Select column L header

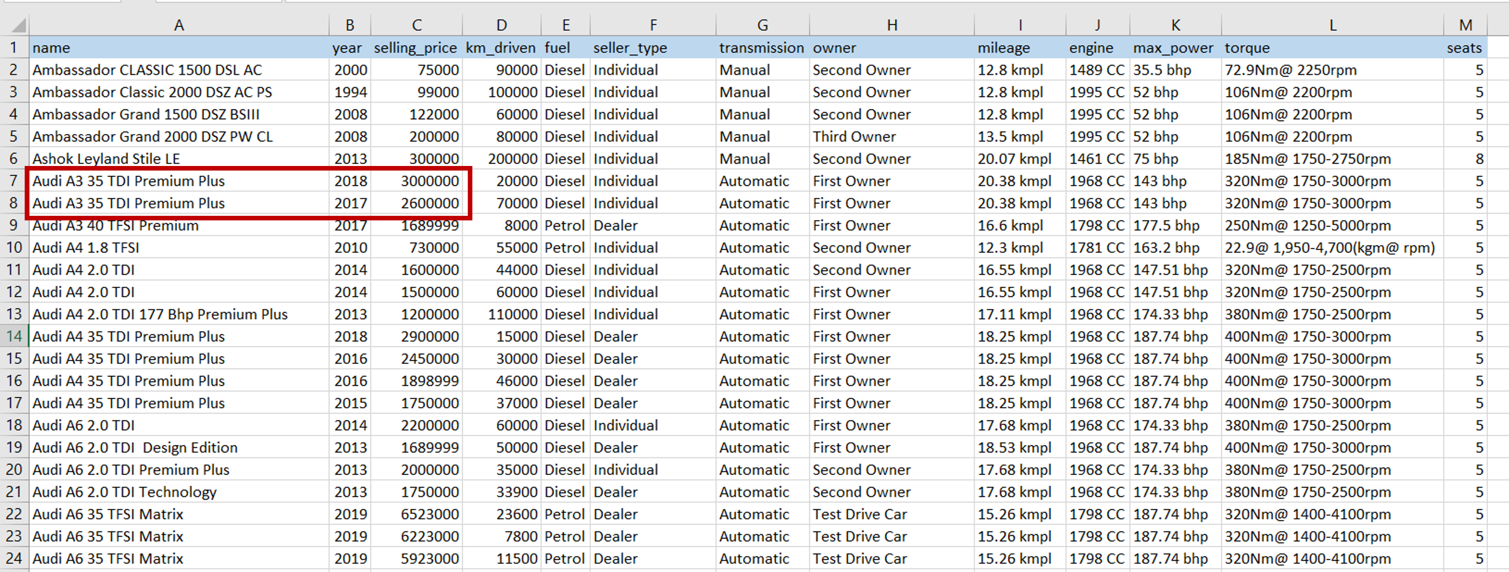[x=1332, y=25]
